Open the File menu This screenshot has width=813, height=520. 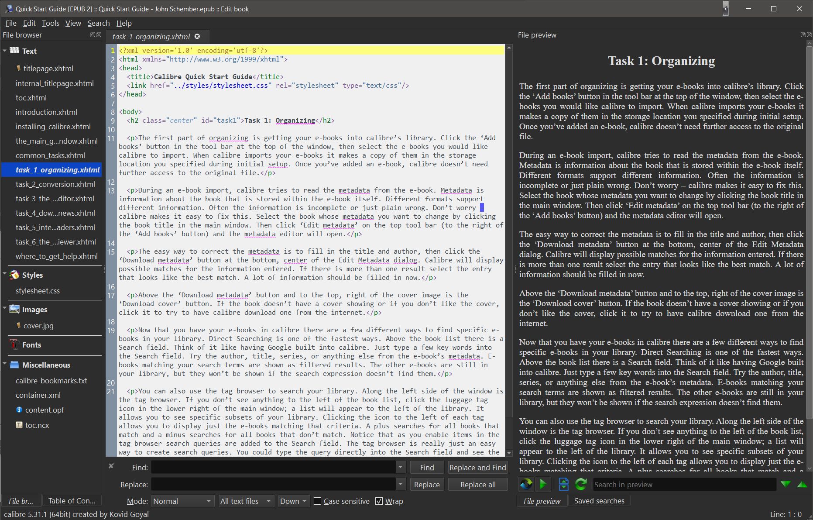click(11, 23)
